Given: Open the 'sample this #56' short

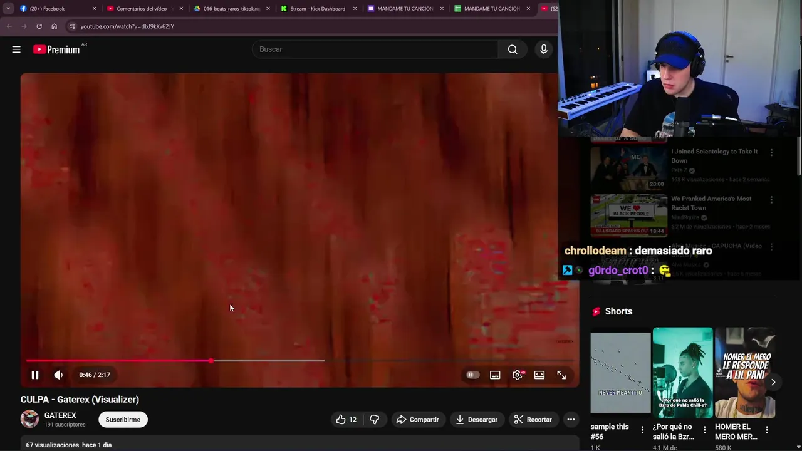Looking at the screenshot, I should pos(620,373).
